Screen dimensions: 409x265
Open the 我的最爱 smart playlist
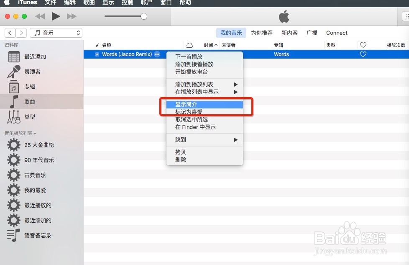42,190
